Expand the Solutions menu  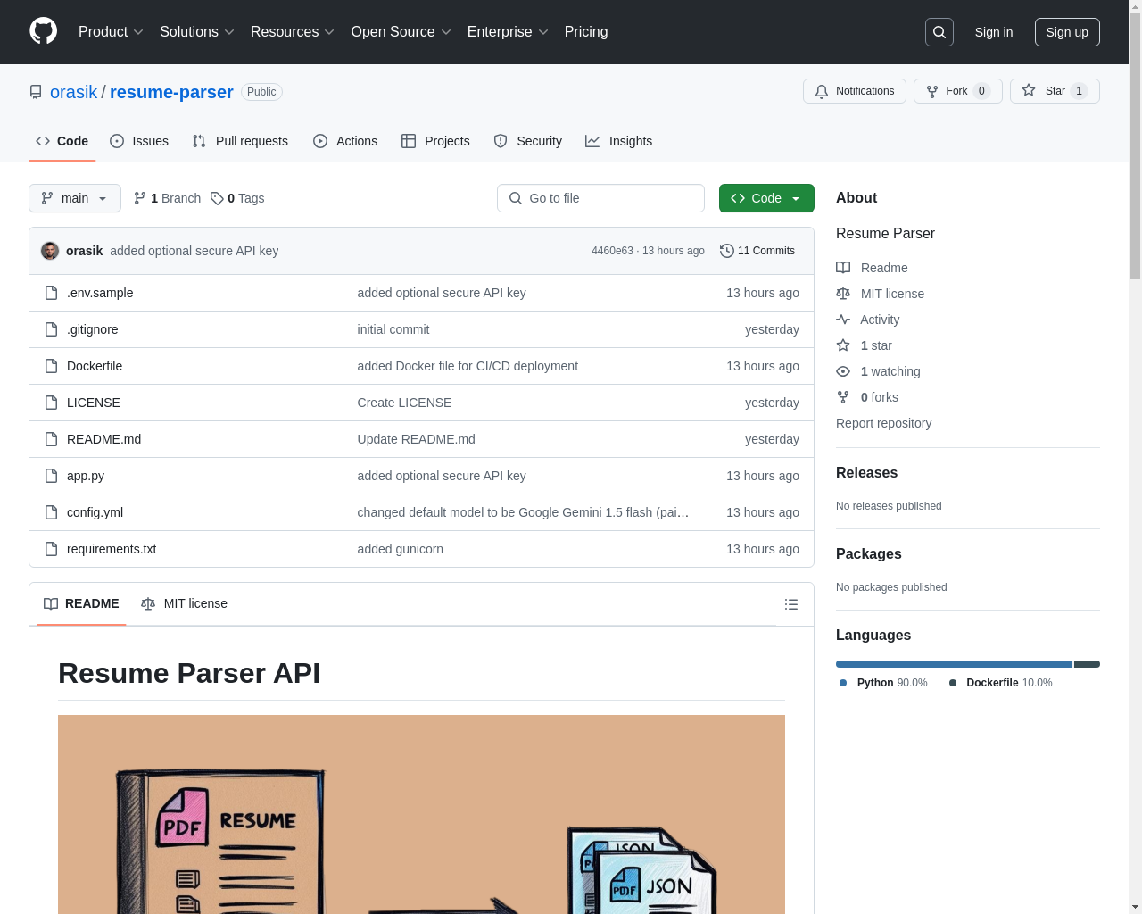tap(197, 32)
